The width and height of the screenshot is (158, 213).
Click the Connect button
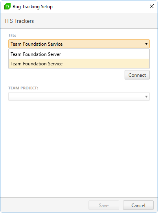[x=137, y=75]
